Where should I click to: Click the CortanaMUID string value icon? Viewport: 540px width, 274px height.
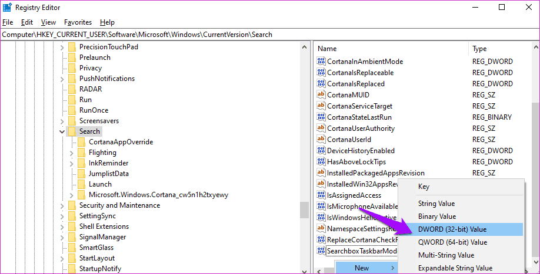(321, 95)
